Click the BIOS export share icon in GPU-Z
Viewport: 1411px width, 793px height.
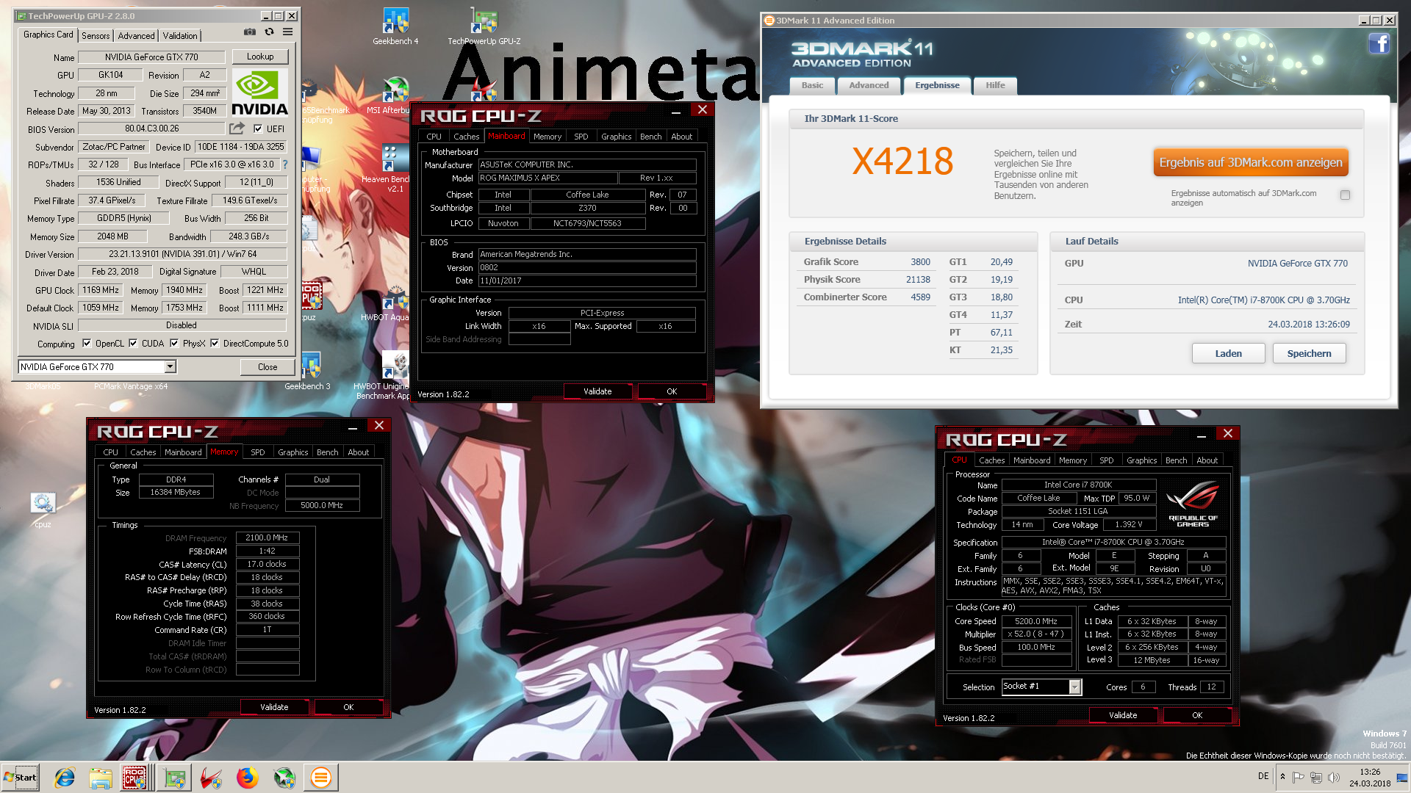(x=237, y=128)
